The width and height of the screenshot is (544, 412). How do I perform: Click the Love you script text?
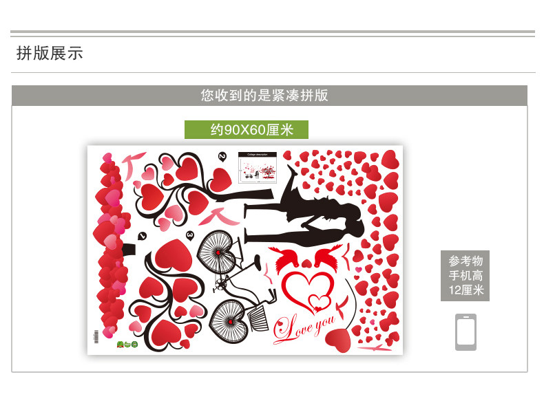pyautogui.click(x=304, y=327)
